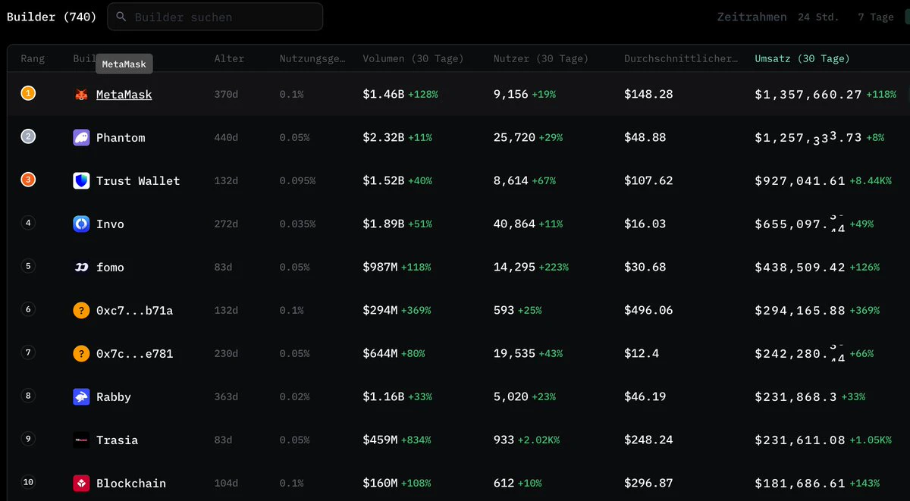Click Phantom volume $2.32B

(x=384, y=138)
